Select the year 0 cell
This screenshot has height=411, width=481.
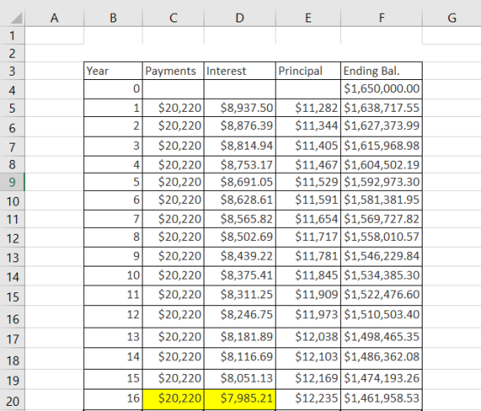113,89
